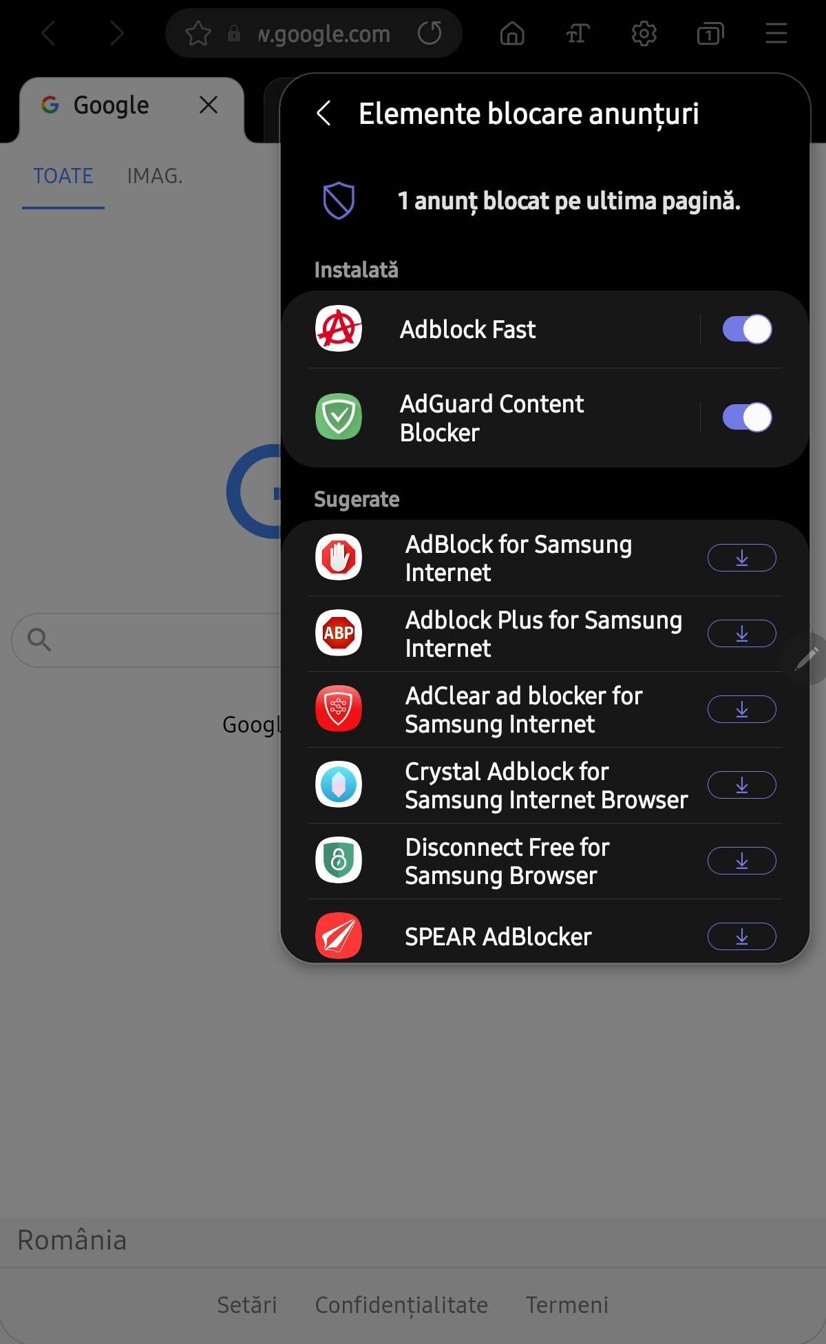Screen dimensions: 826x1344
Task: Open the Confidențialitate link
Action: 401,1305
